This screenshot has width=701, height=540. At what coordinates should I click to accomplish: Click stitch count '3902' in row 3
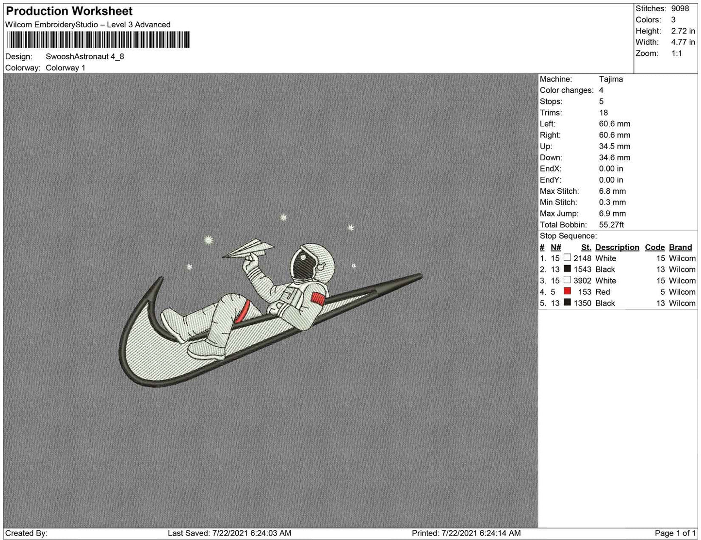coord(582,281)
